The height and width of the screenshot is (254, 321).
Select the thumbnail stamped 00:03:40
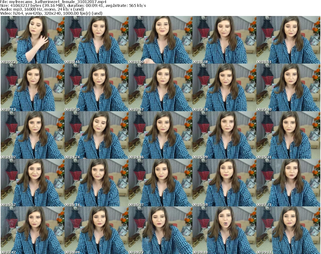pyautogui.click(x=288, y=87)
